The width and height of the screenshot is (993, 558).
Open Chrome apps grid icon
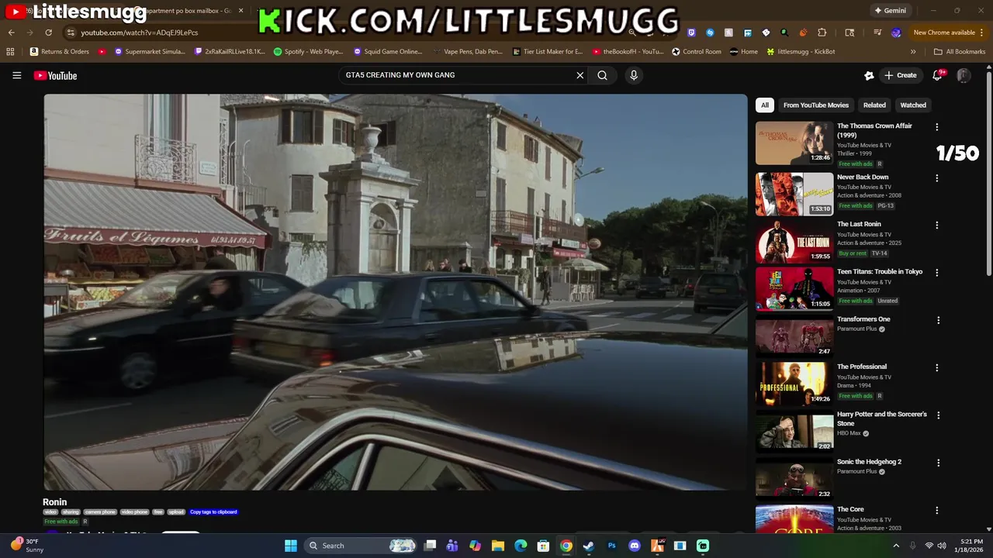point(10,52)
